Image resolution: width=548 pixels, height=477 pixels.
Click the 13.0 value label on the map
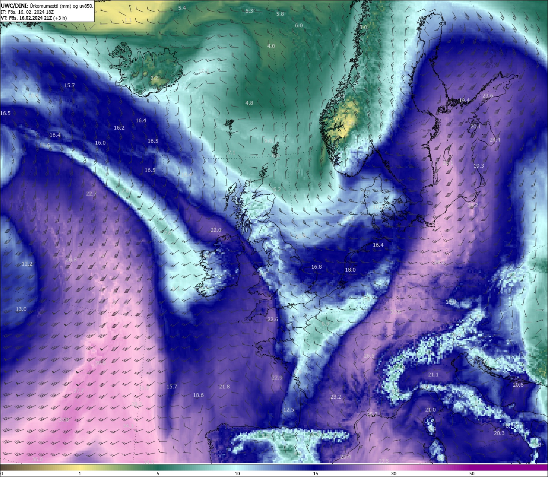pos(21,309)
